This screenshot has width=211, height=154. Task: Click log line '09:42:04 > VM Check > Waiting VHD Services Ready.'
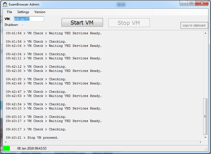coord(54,46)
